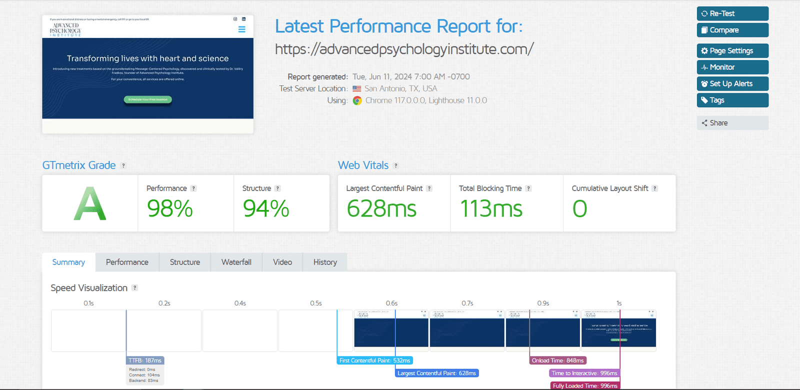
Task: Click the Re-Test button
Action: pos(732,13)
